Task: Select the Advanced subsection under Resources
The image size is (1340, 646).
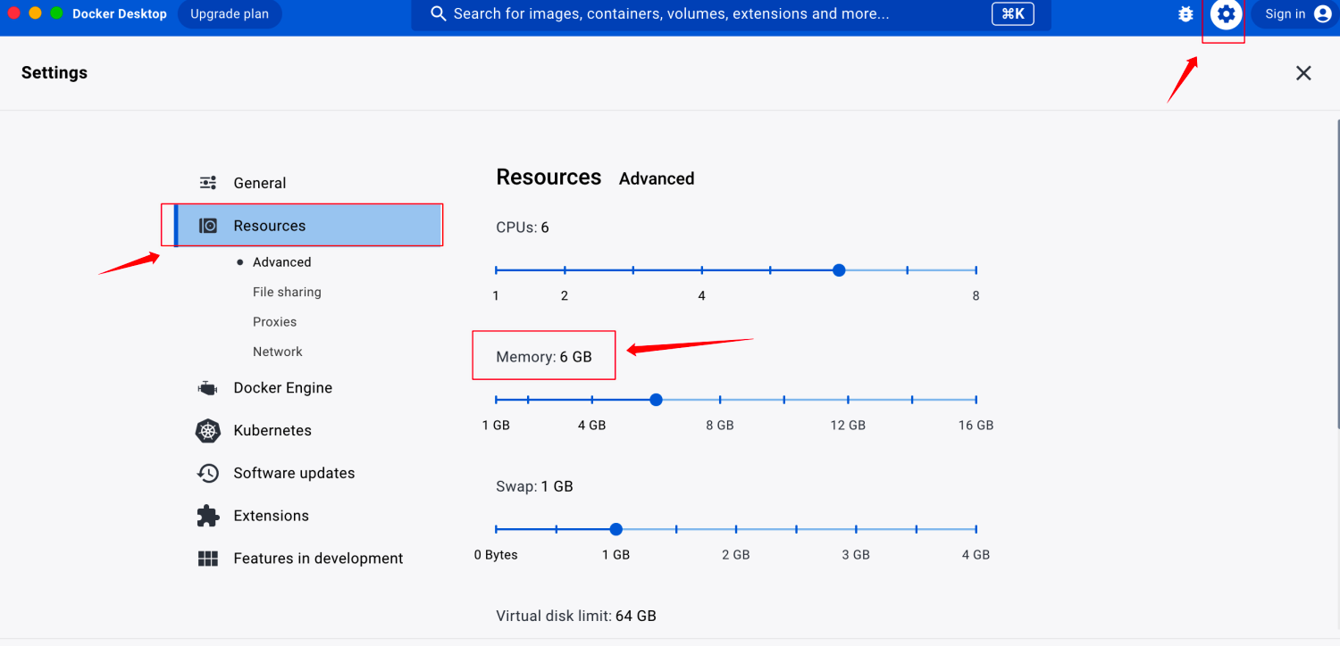Action: coord(281,262)
